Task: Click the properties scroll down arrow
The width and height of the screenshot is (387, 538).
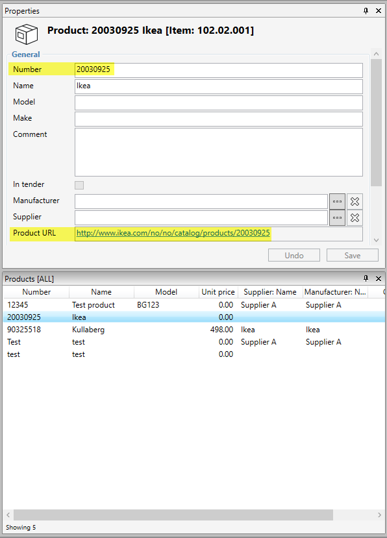Action: pyautogui.click(x=377, y=240)
